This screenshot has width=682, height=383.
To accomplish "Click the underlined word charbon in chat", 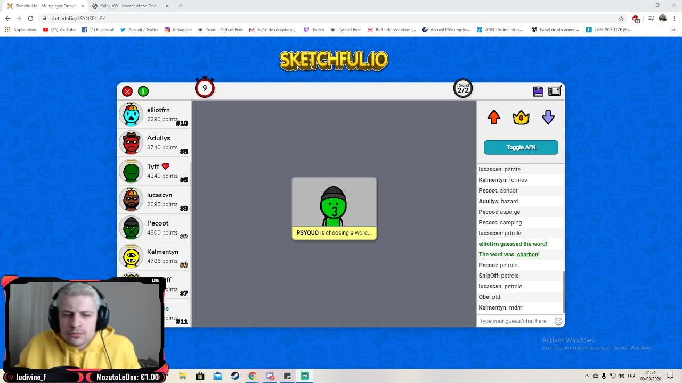I will (x=528, y=254).
